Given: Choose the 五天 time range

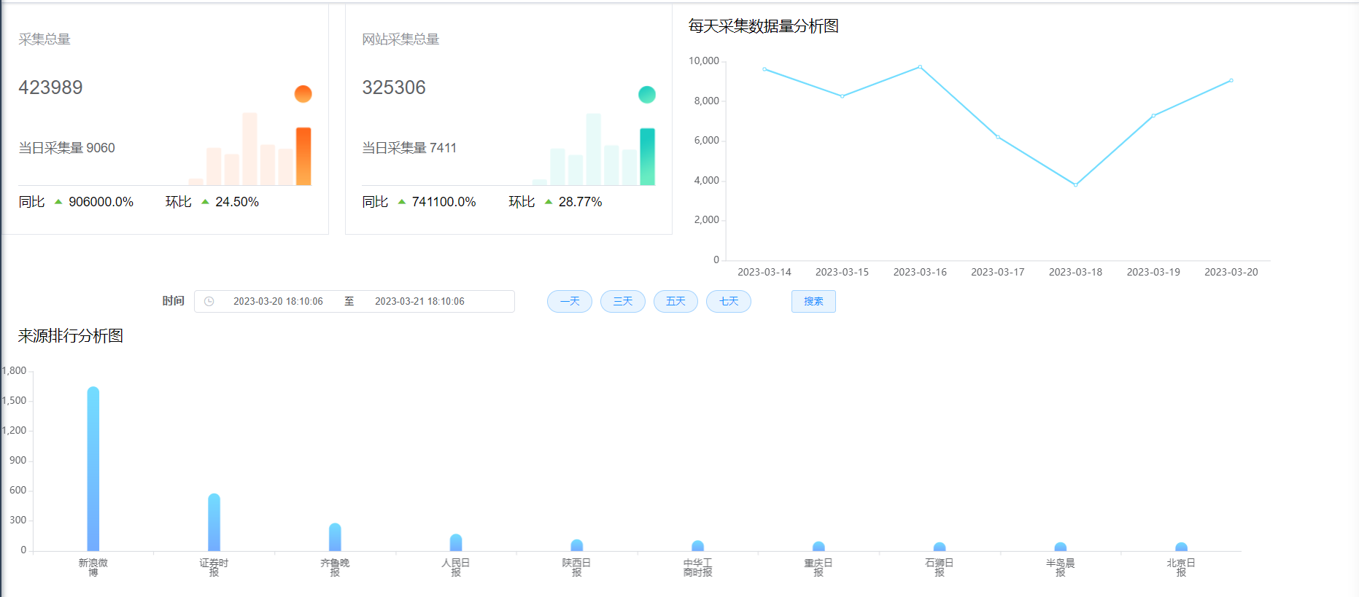Looking at the screenshot, I should pyautogui.click(x=676, y=301).
